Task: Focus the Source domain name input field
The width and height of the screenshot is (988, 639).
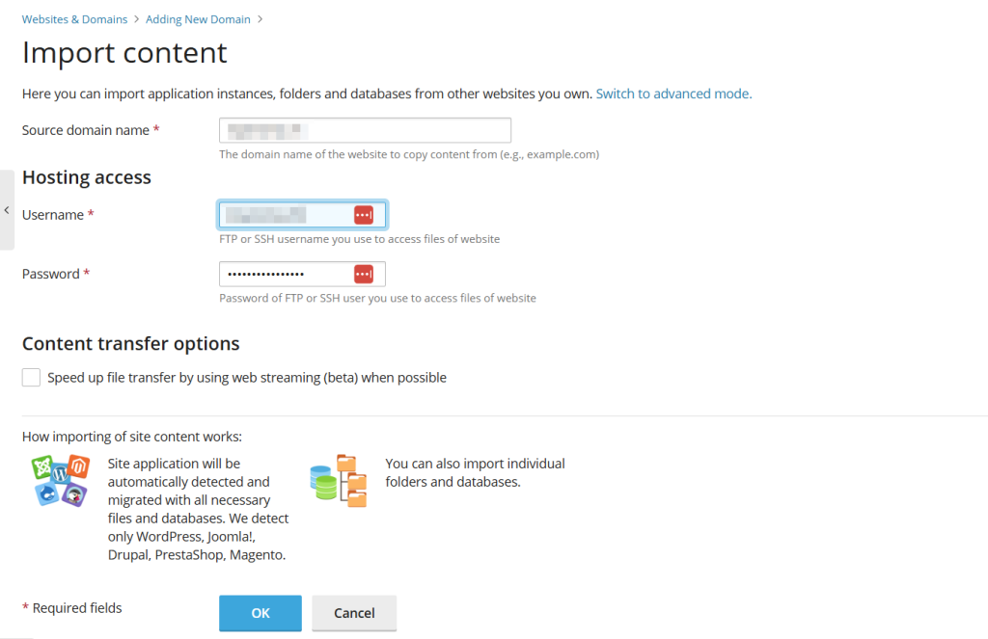Action: pos(365,130)
